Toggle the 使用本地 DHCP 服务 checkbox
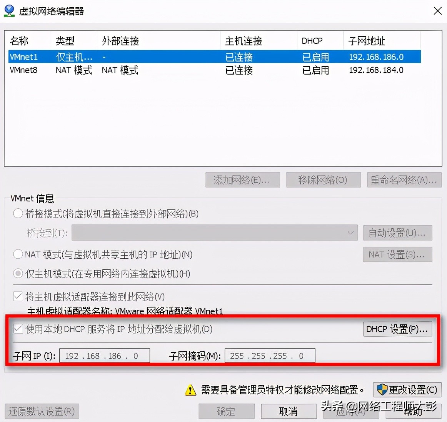Screen dimensions: 447x422 click(x=18, y=329)
